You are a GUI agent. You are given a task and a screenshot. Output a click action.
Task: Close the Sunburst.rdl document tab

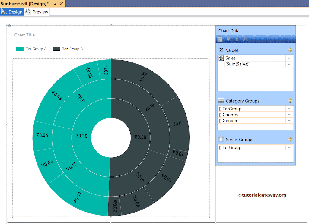click(x=61, y=3)
